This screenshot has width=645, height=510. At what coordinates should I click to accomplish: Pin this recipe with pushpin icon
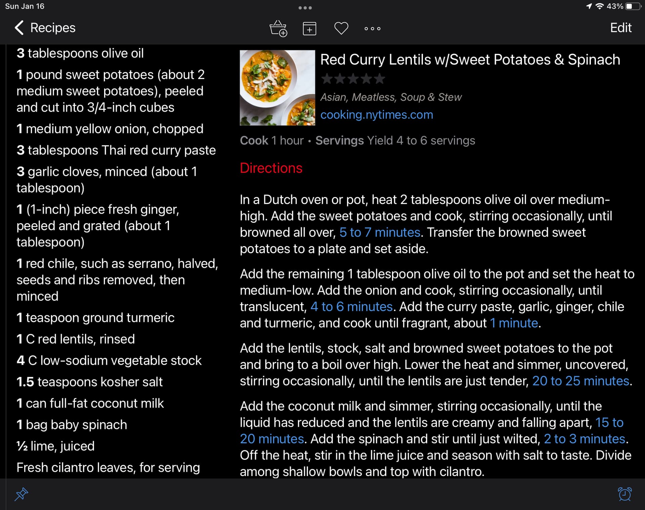tap(21, 494)
